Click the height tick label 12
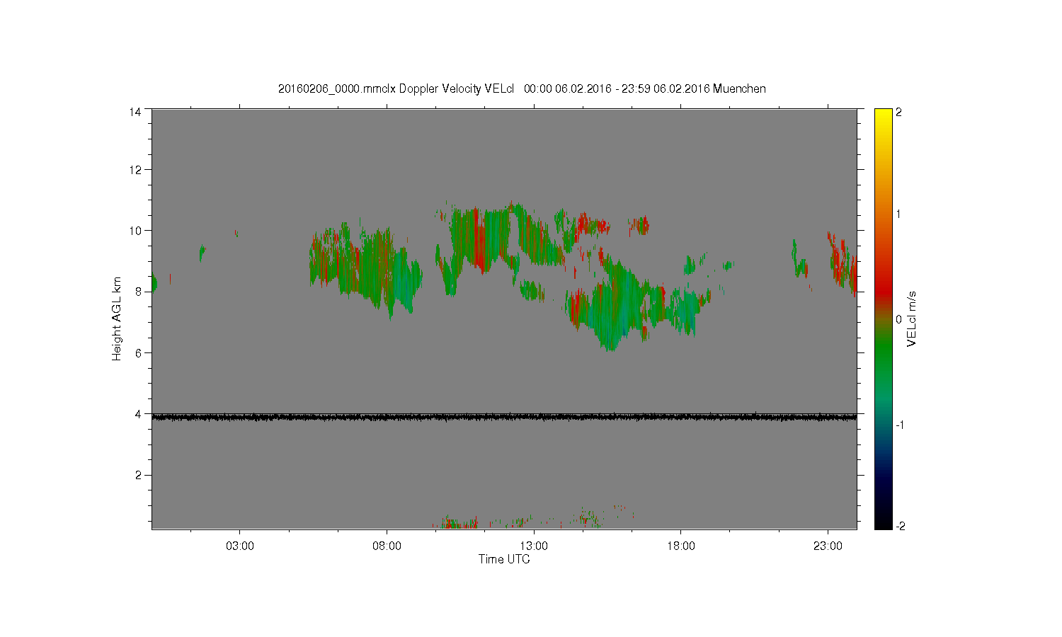 135,170
